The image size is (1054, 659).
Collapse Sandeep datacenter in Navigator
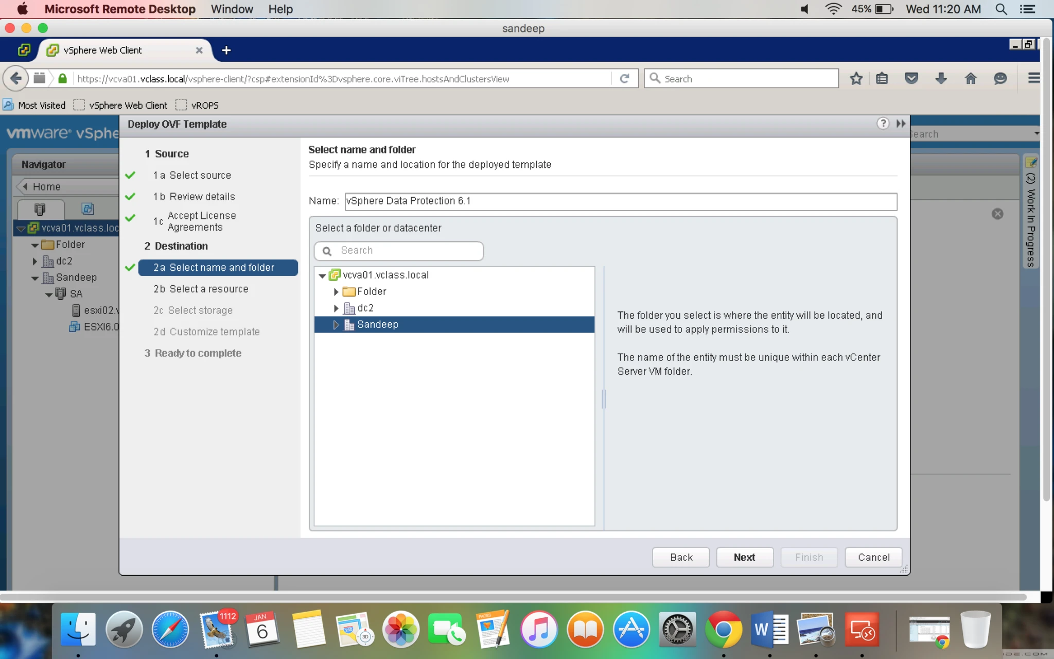(35, 279)
